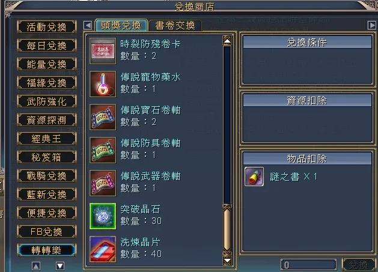Click the 兌換 exchange confirm button
Screen dimensions: 378x272
click(x=359, y=265)
